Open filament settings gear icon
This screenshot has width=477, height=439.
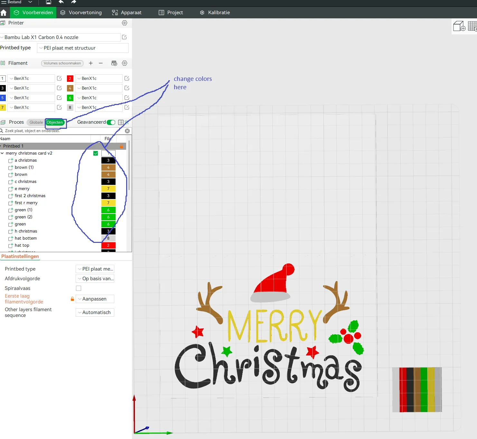[x=125, y=63]
